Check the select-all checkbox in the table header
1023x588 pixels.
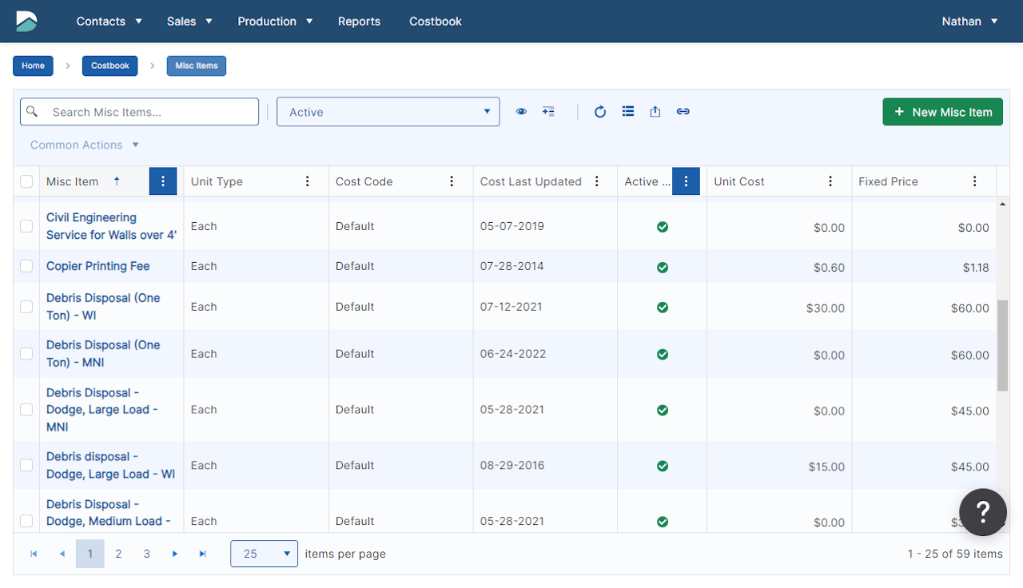coord(26,181)
